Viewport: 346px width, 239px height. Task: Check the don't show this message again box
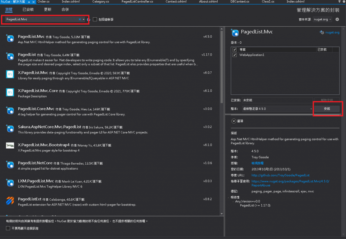[x=8, y=228]
